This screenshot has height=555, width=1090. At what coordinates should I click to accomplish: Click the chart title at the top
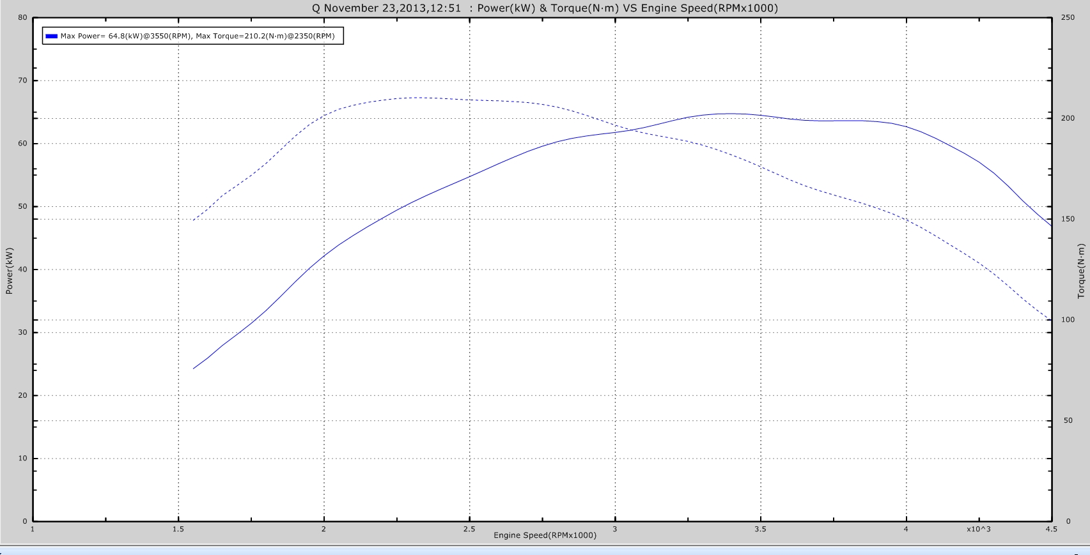click(x=545, y=8)
